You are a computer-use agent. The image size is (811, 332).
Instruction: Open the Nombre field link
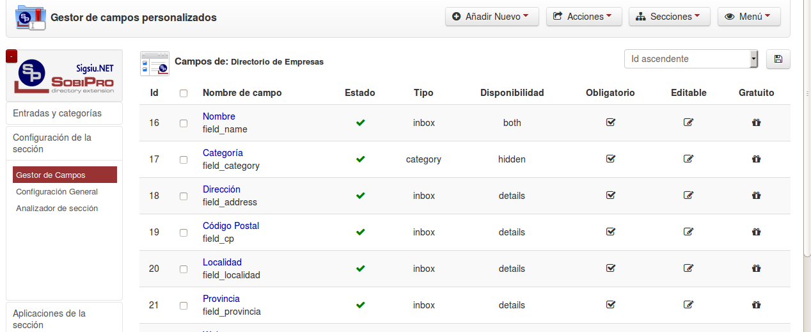pyautogui.click(x=219, y=116)
